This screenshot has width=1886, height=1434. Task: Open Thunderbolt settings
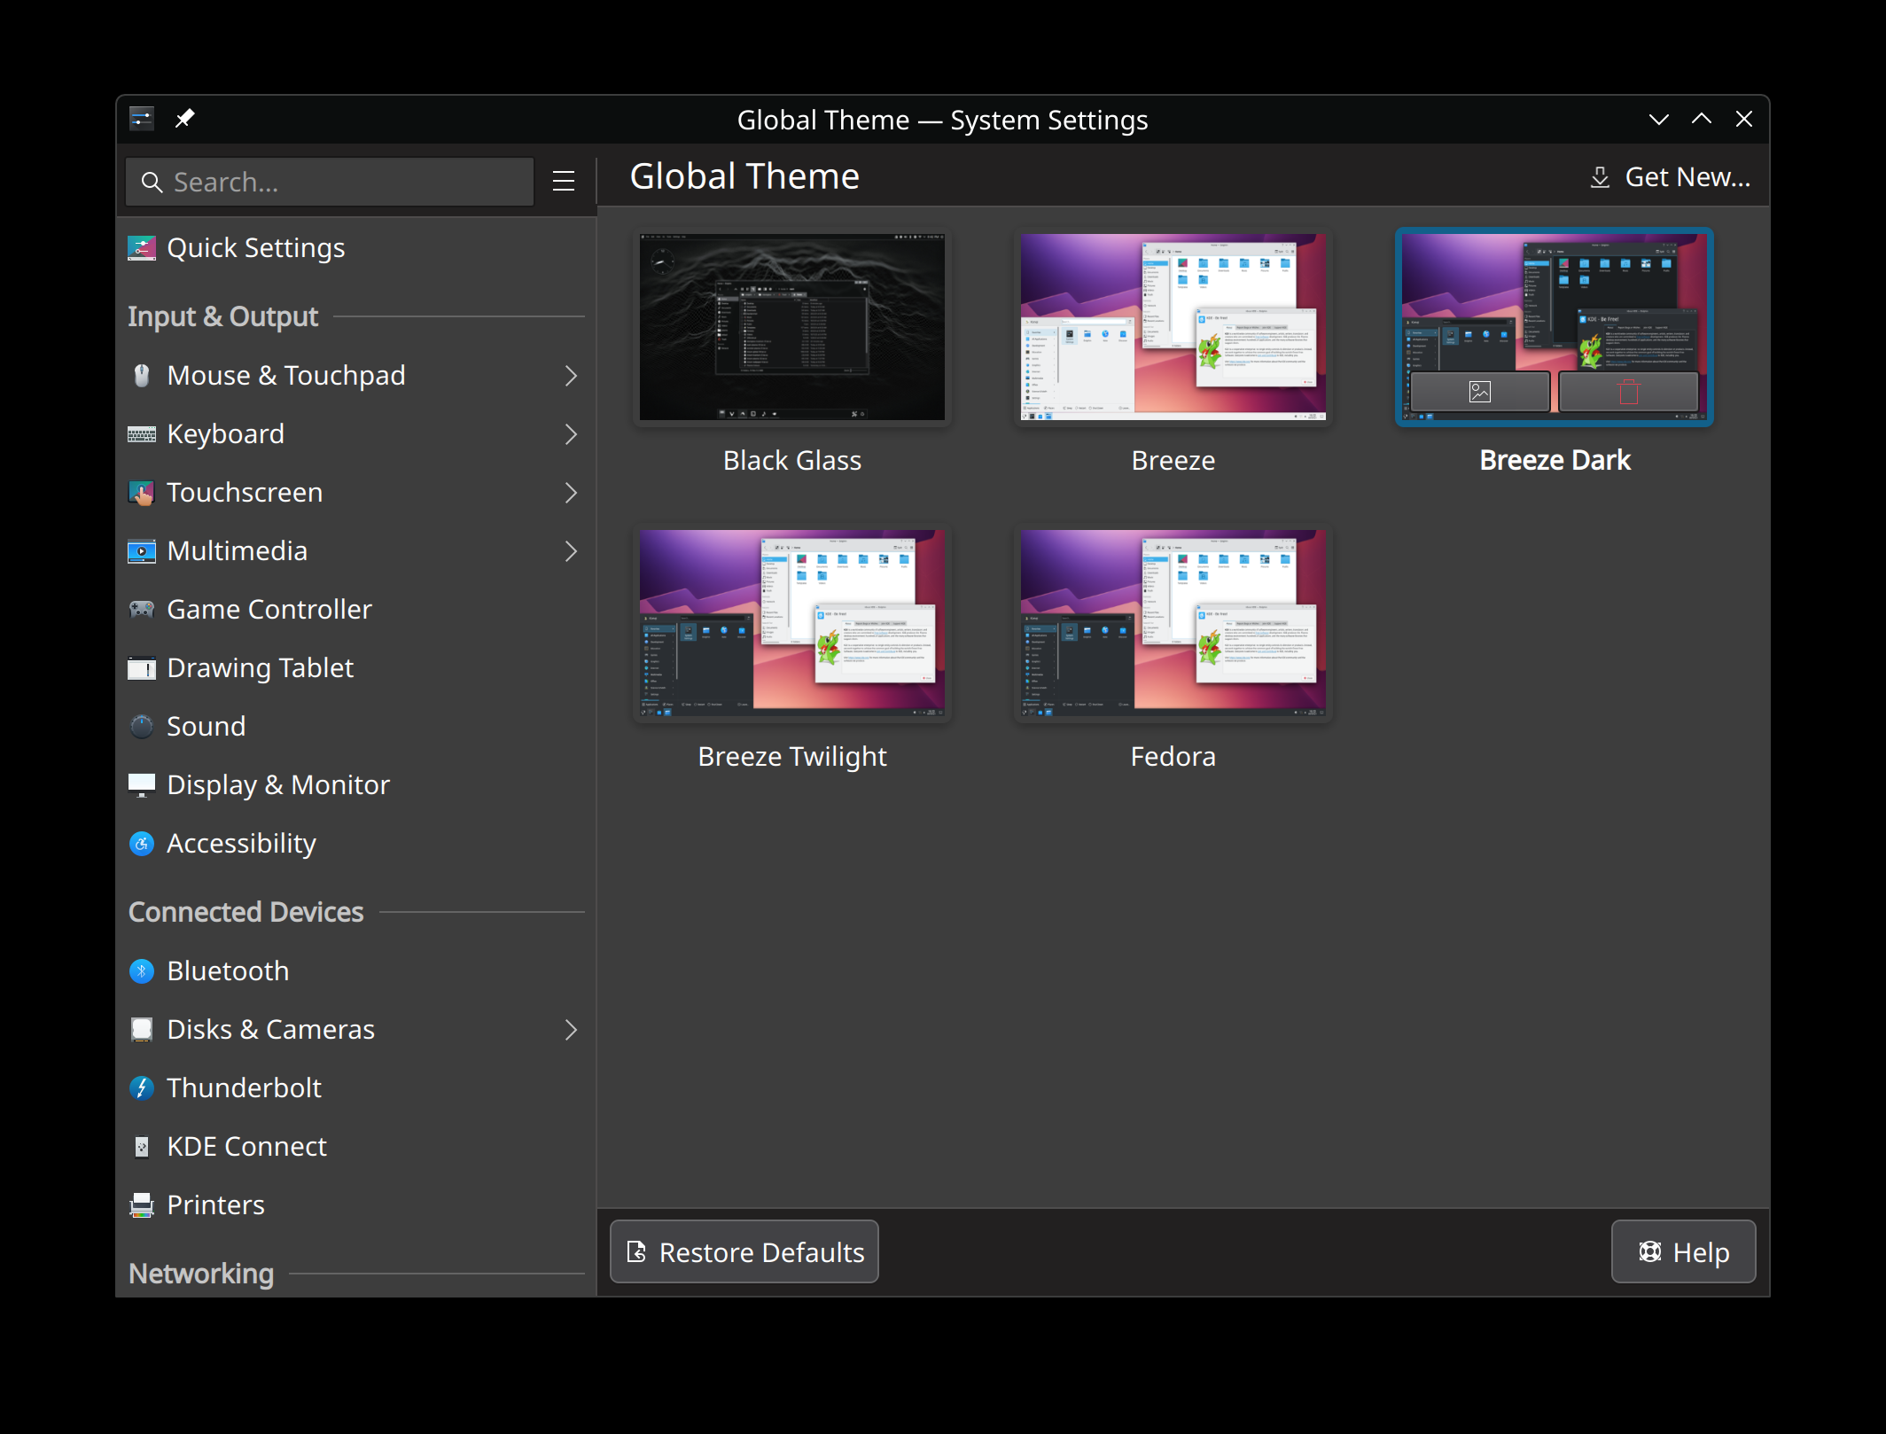355,1088
